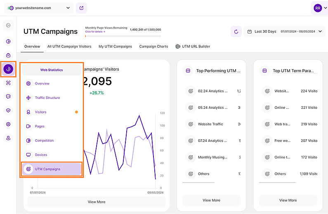Image resolution: width=328 pixels, height=214 pixels.
Task: Click the Website Traffic campaign row
Action: click(x=210, y=124)
